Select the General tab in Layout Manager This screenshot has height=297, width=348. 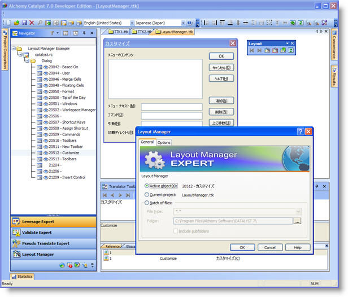point(147,142)
